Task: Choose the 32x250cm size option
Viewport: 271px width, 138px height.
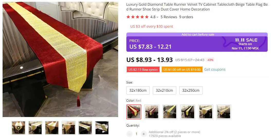Action: [x=191, y=90]
